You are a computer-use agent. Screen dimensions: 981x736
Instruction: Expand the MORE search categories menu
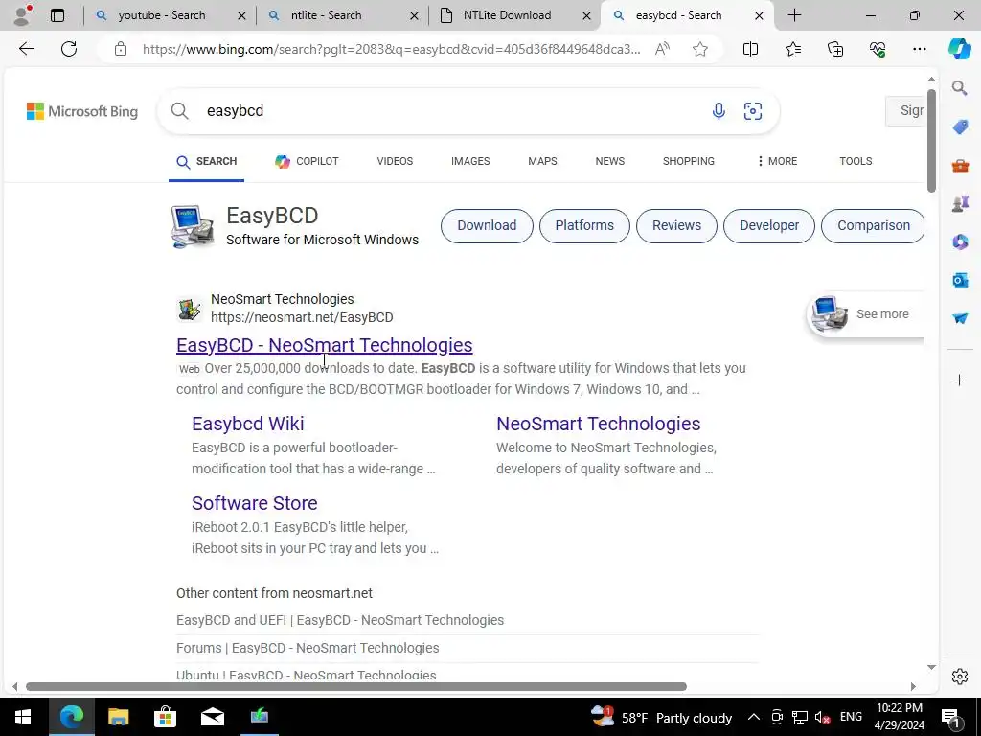click(776, 161)
